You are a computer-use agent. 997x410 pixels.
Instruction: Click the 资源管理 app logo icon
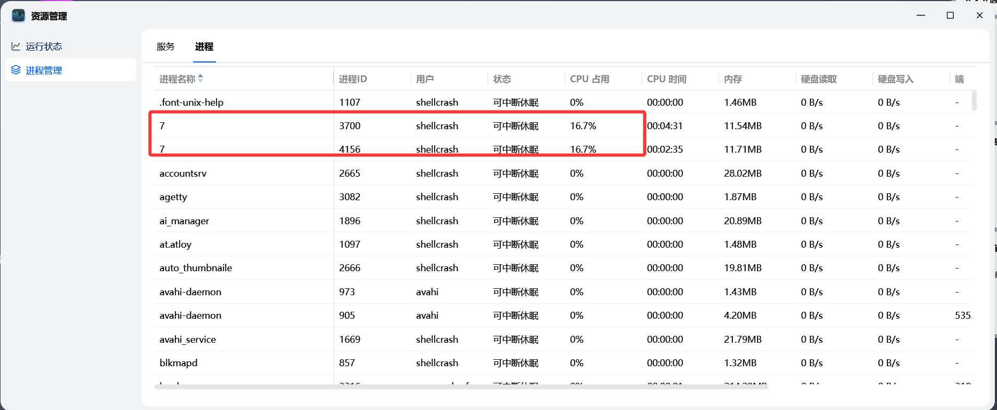pos(19,15)
